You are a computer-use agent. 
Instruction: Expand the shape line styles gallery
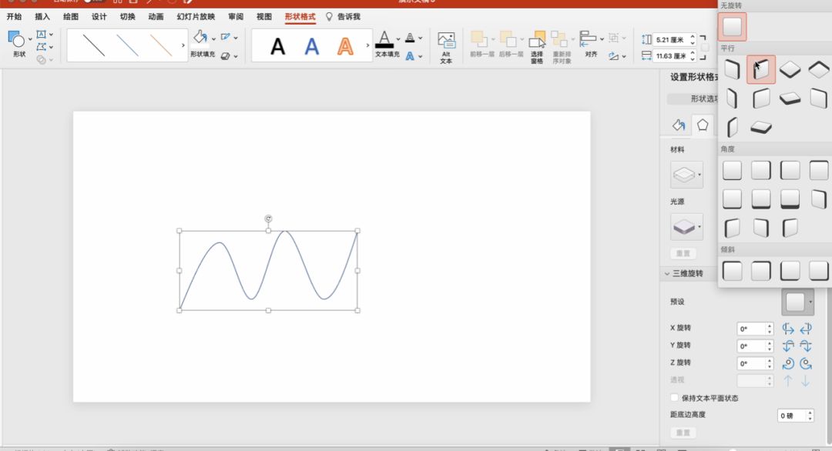tap(183, 45)
